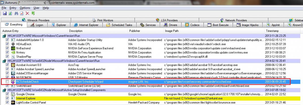This screenshot has height=105, width=303.
Task: Open the LSA Providers tab
Action: (x=167, y=20)
